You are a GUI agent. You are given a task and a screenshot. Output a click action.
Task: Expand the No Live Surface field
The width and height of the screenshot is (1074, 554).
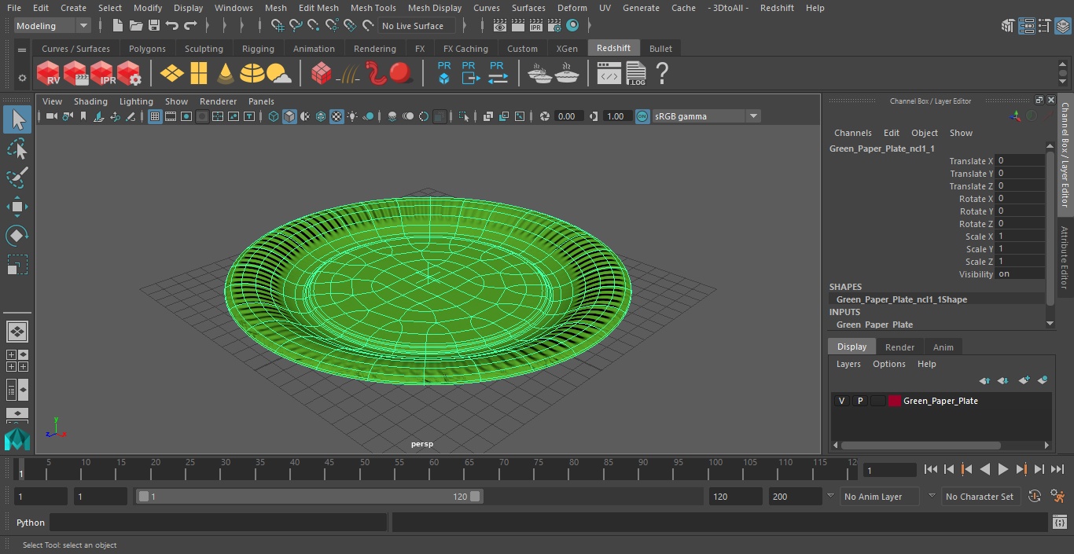pos(417,26)
